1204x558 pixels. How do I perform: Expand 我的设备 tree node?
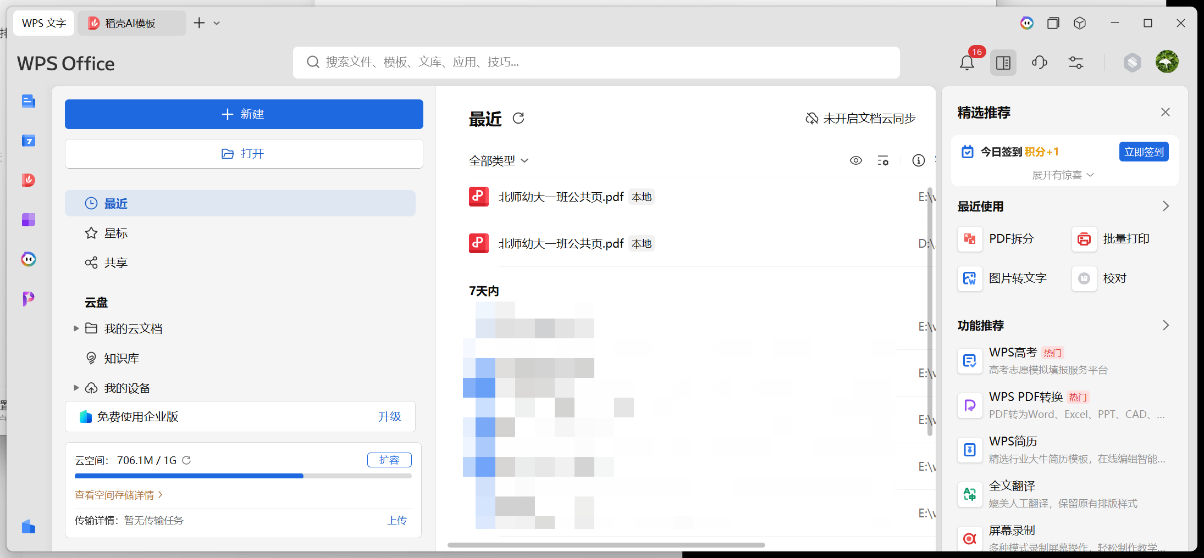(x=76, y=388)
